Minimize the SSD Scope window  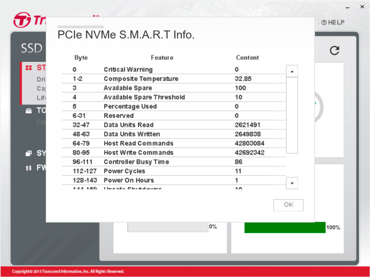(x=347, y=7)
